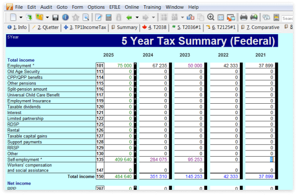The width and height of the screenshot is (297, 195).
Task: Click the printer with green badge icon
Action: tap(254, 17)
